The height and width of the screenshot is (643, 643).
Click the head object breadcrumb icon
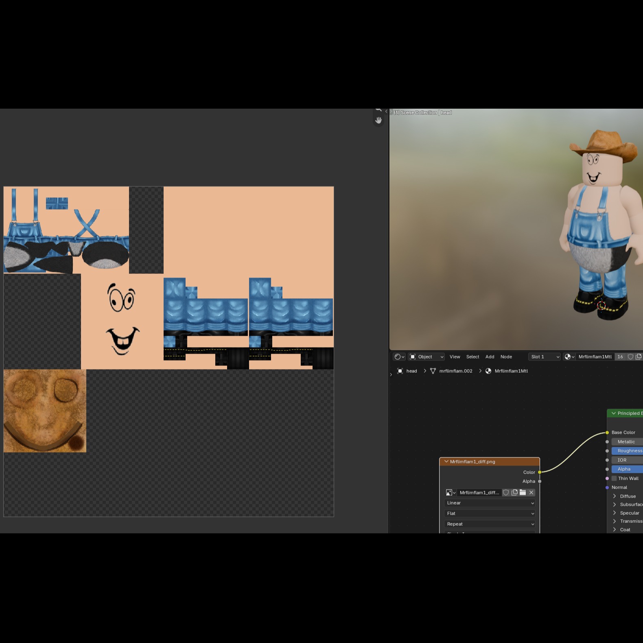tap(400, 371)
